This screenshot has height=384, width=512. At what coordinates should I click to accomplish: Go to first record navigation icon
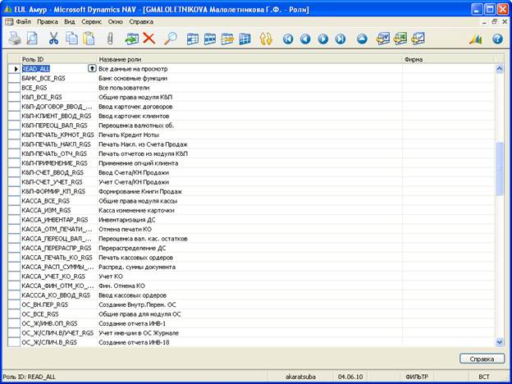pyautogui.click(x=288, y=39)
